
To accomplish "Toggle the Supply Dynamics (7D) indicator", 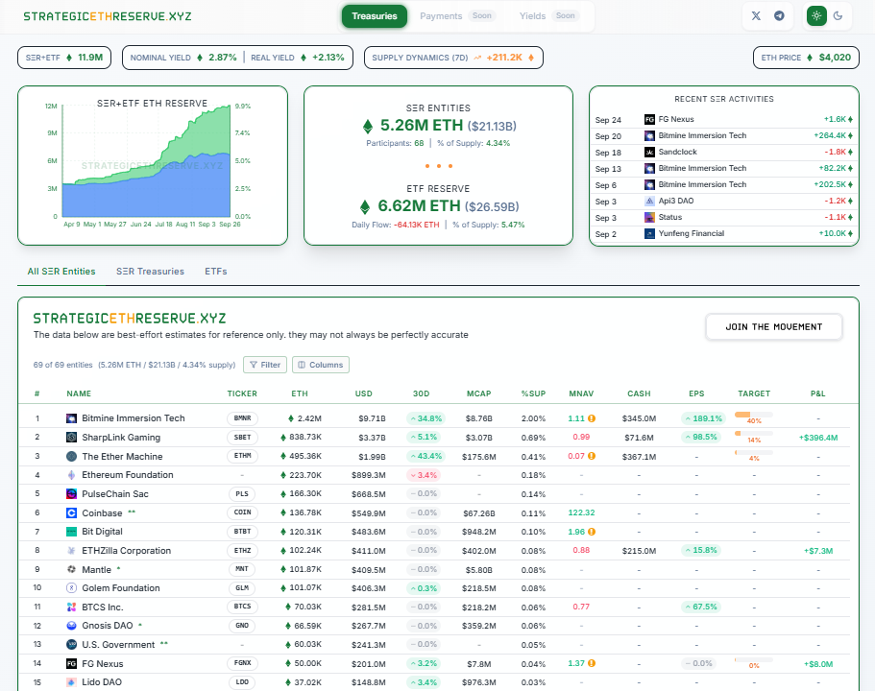I will click(453, 58).
